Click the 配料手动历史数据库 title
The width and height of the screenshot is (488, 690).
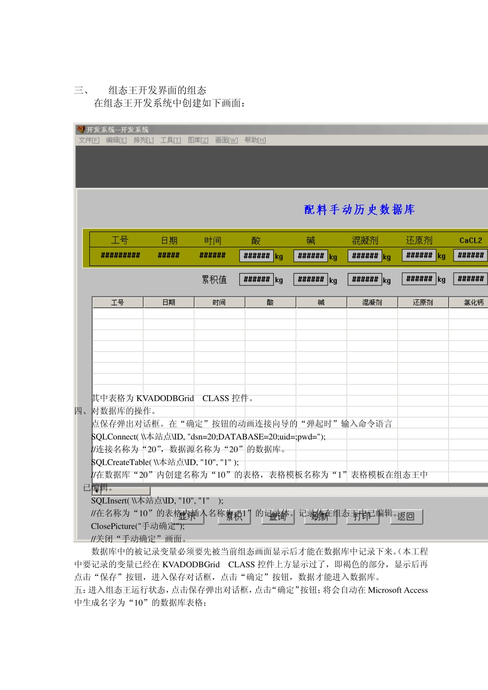coord(360,209)
